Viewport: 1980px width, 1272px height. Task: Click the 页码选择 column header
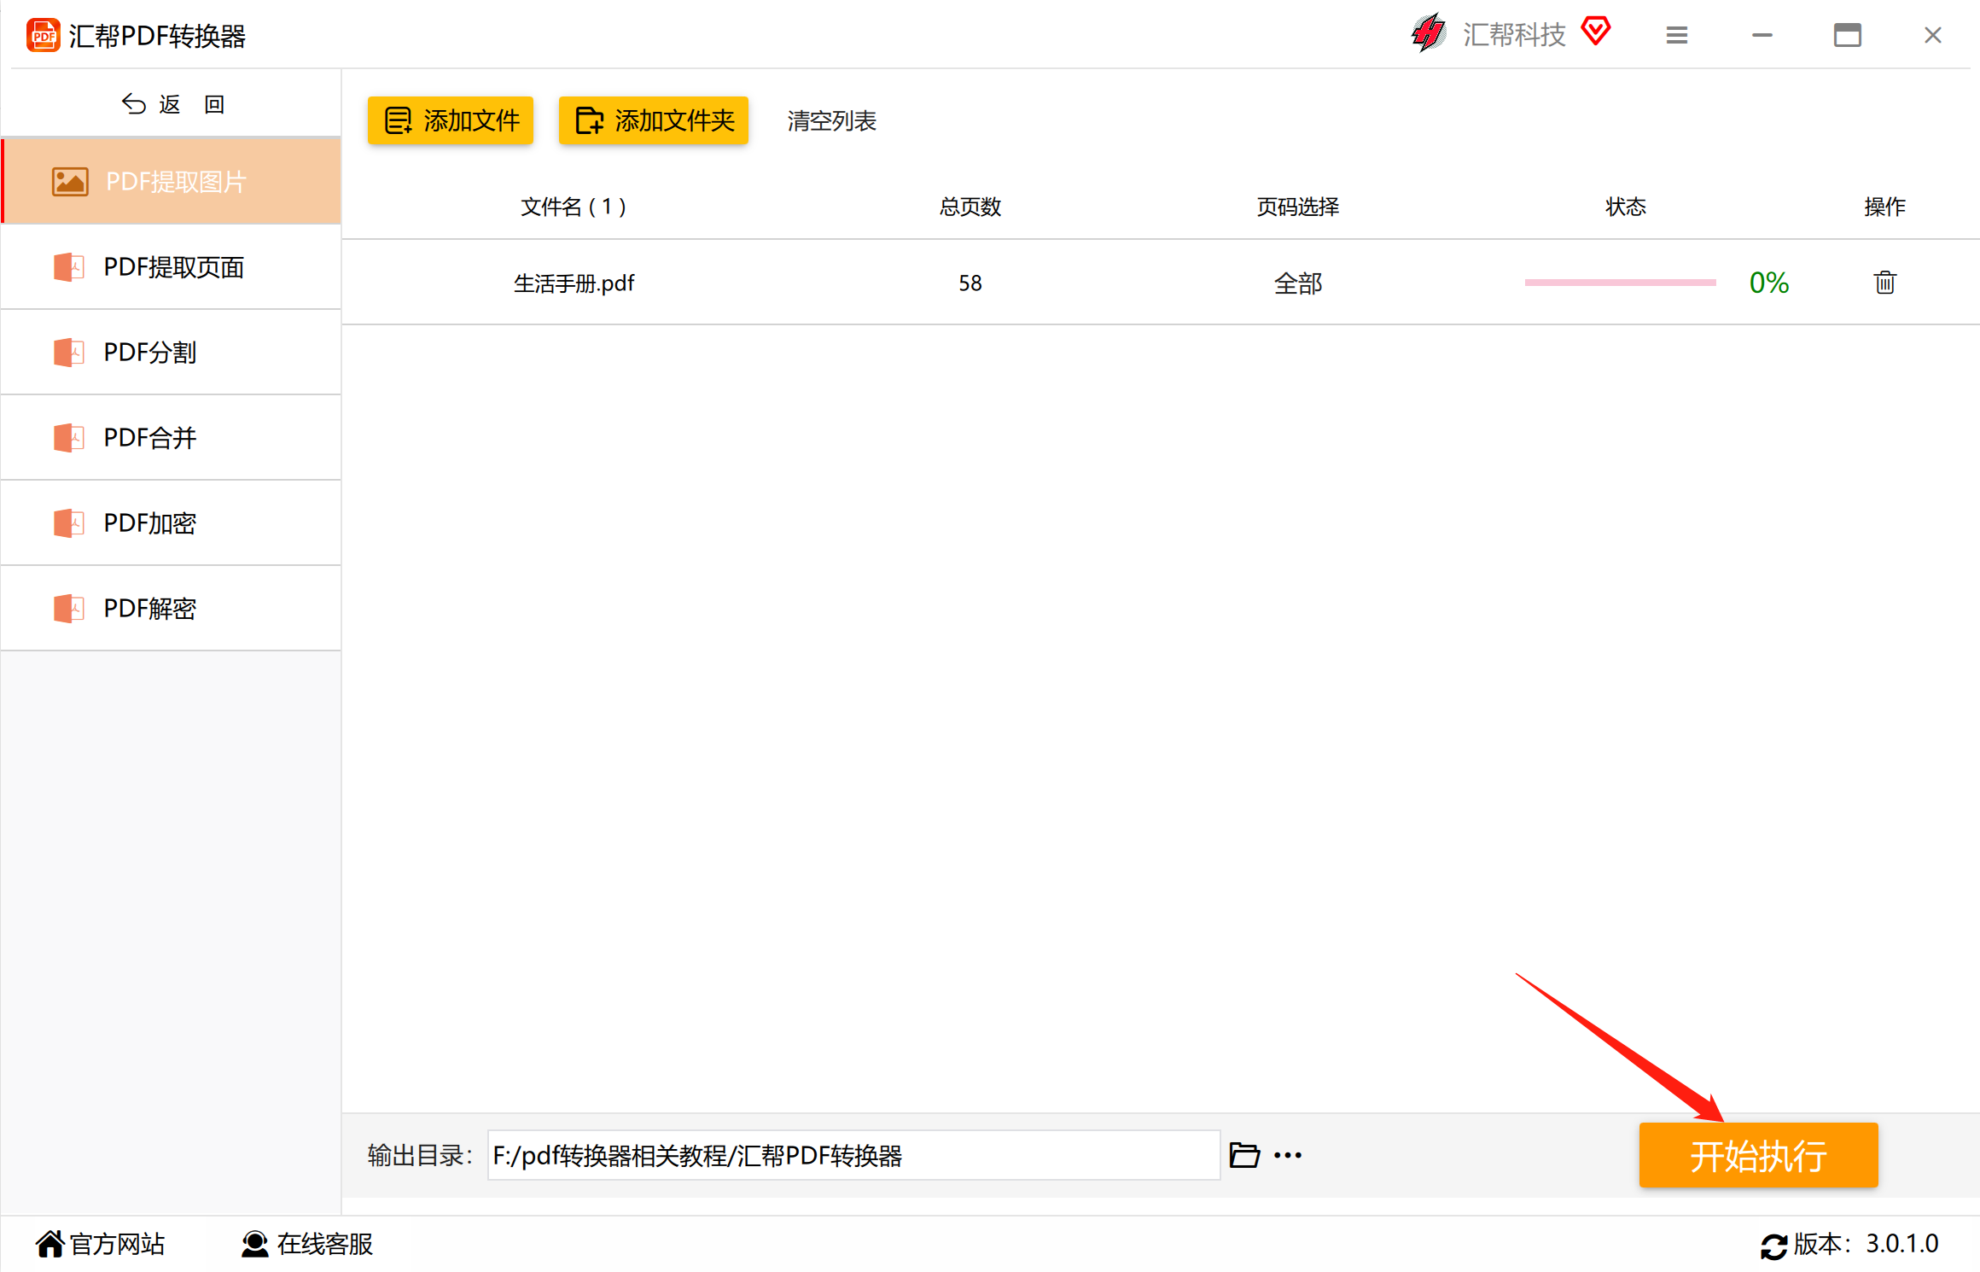1298,207
